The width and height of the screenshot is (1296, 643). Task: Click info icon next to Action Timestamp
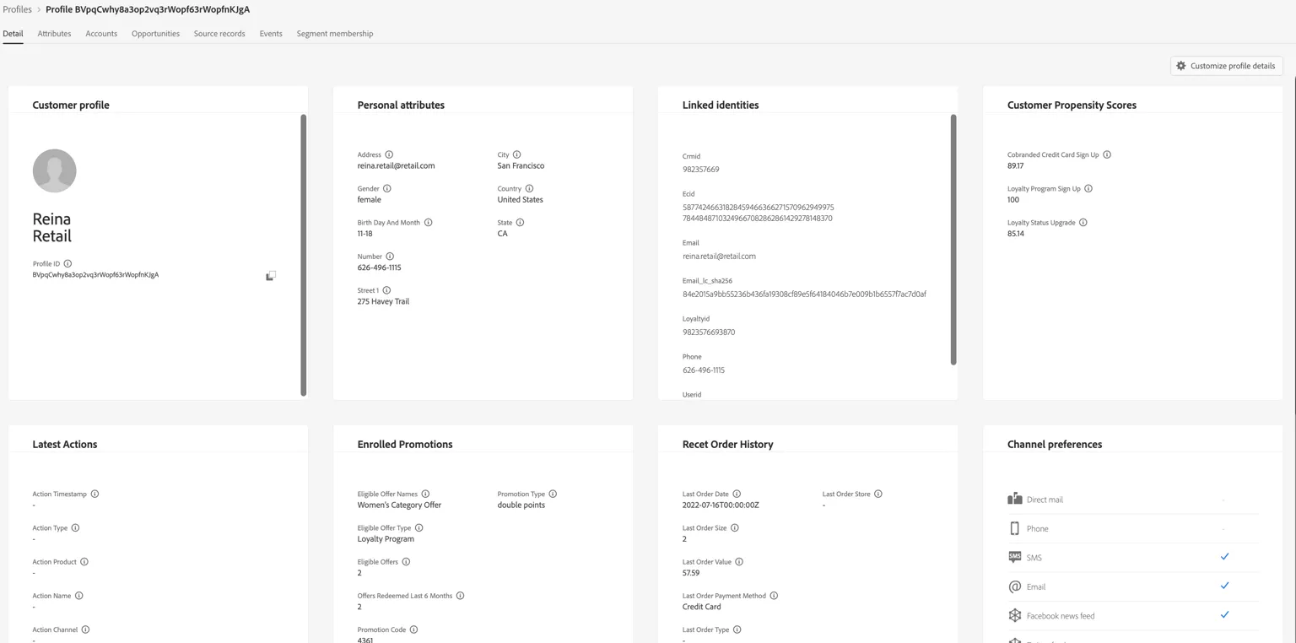pos(94,494)
